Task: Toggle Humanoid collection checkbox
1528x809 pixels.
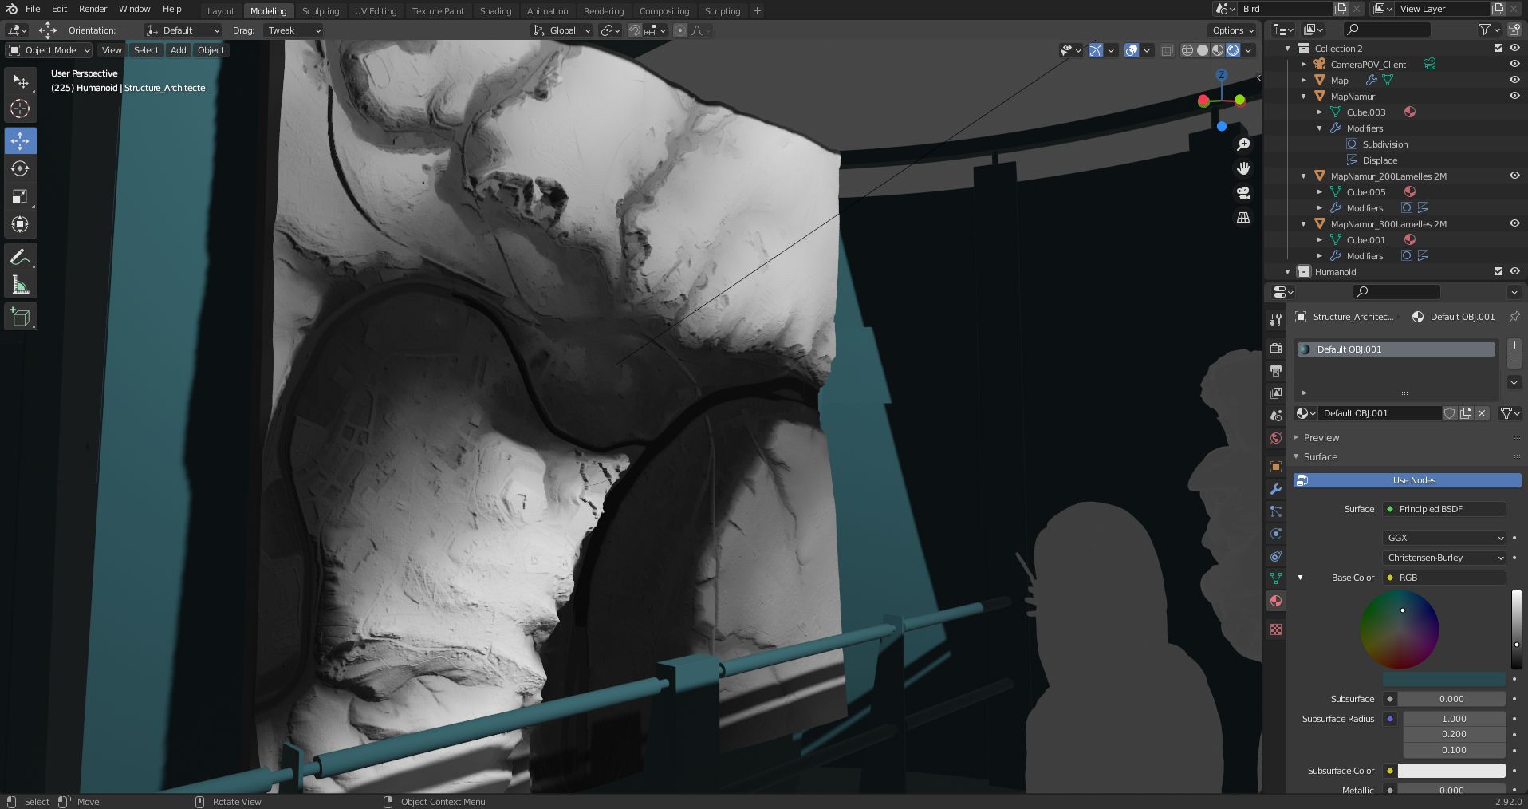Action: coord(1498,271)
